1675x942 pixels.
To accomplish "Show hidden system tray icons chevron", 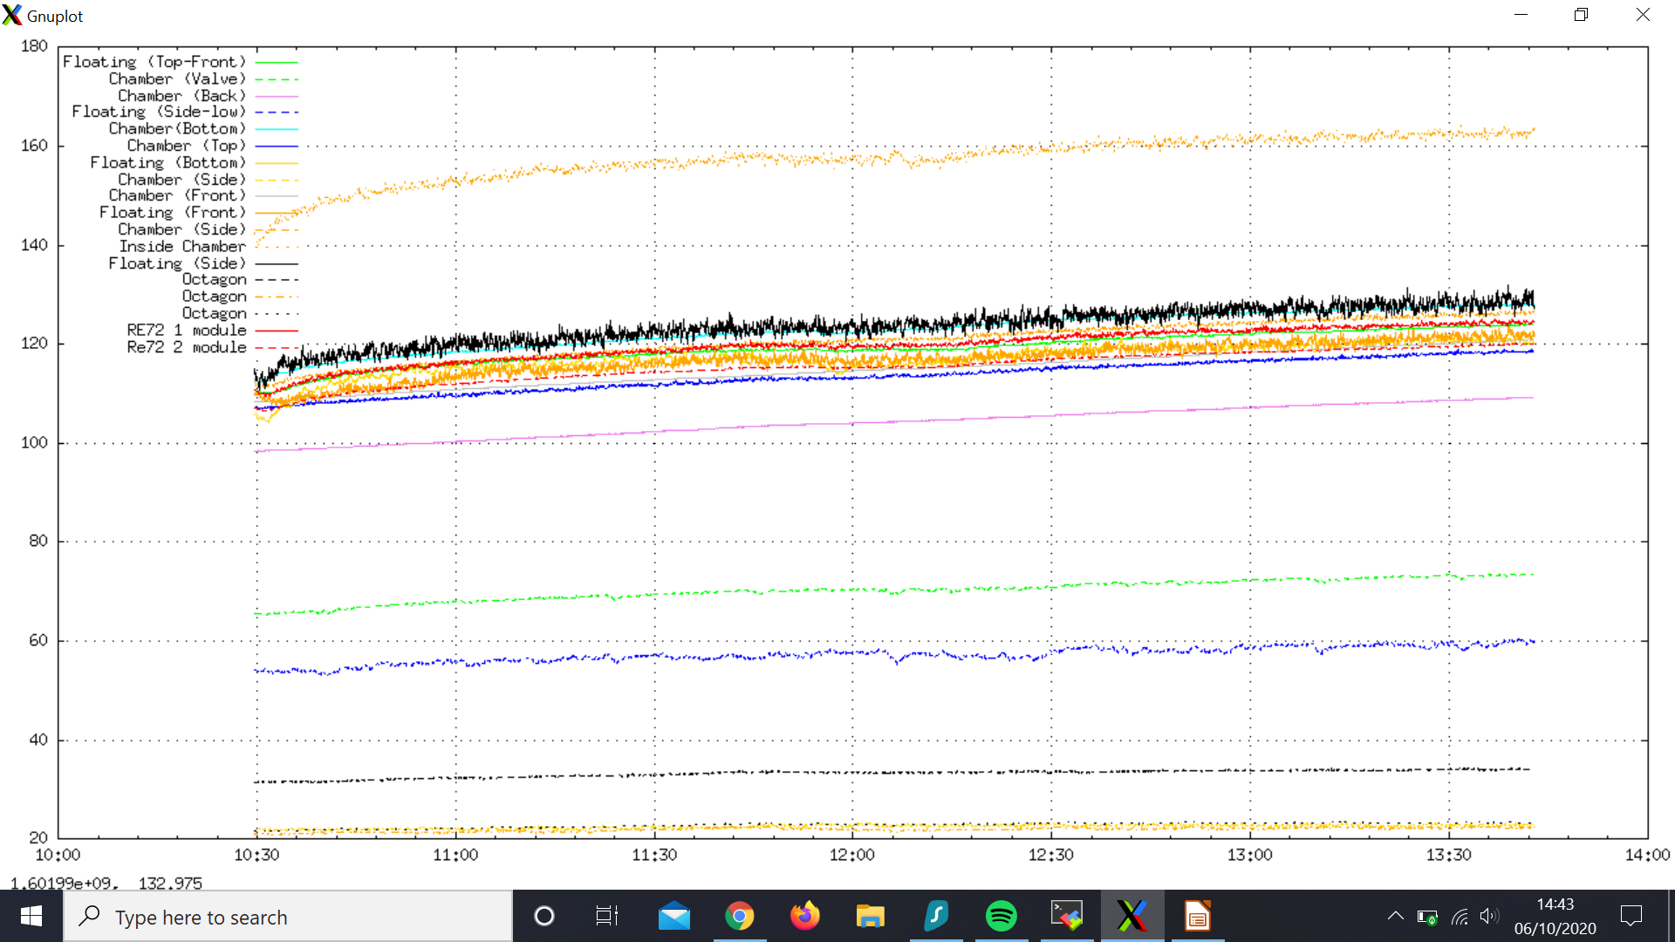I will [1395, 916].
